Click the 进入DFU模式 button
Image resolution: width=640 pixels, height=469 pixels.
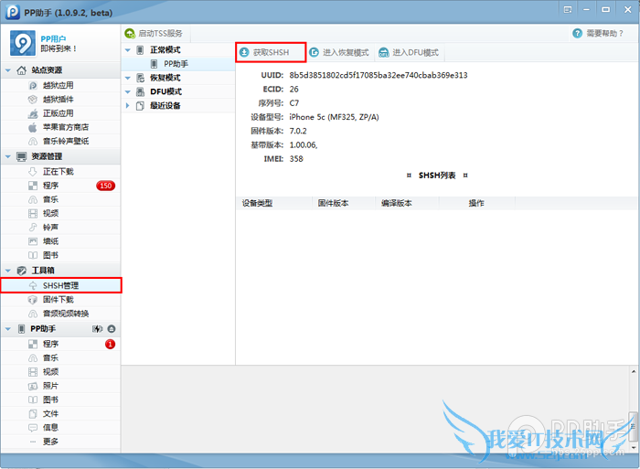point(410,52)
